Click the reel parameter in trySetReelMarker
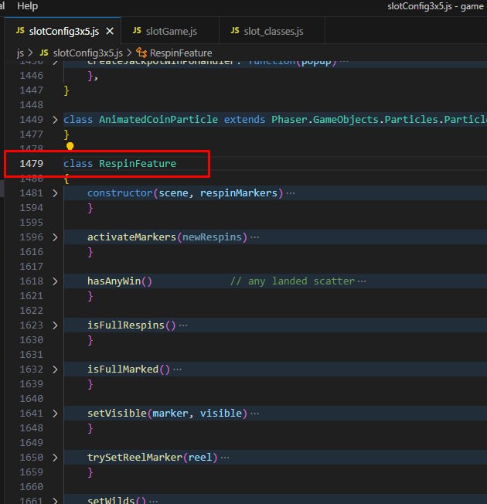This screenshot has height=504, width=487. point(200,458)
